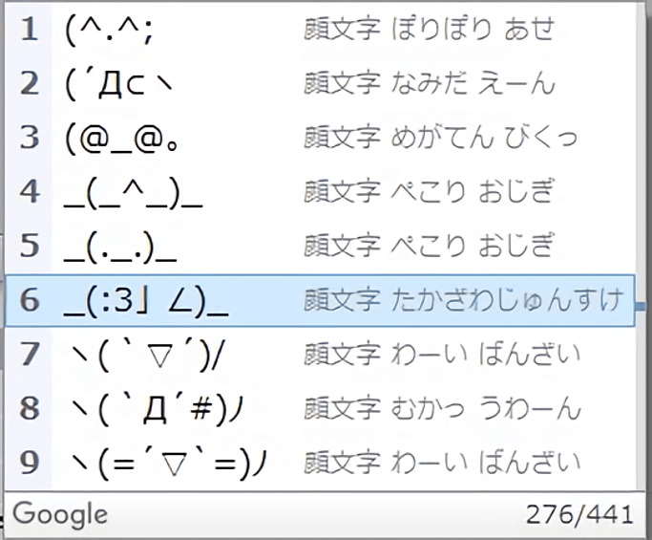Click the Google logo in footer
This screenshot has width=652, height=540.
click(x=60, y=514)
